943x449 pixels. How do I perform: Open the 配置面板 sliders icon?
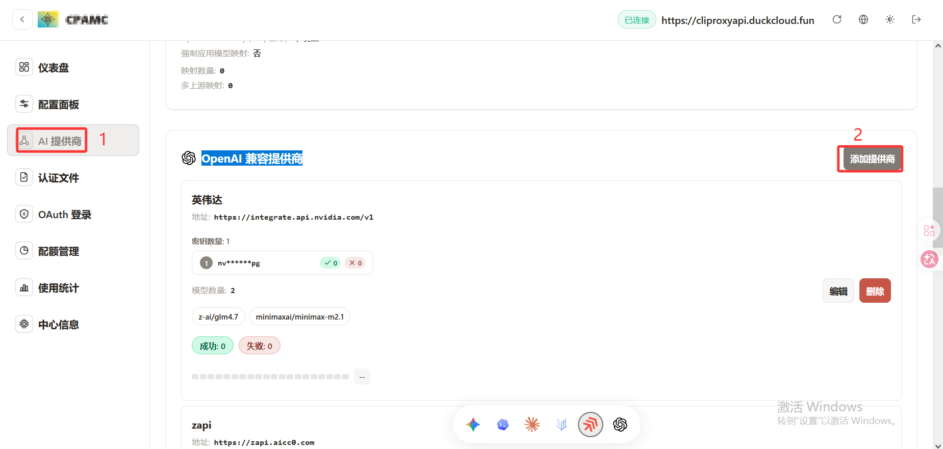coord(24,104)
